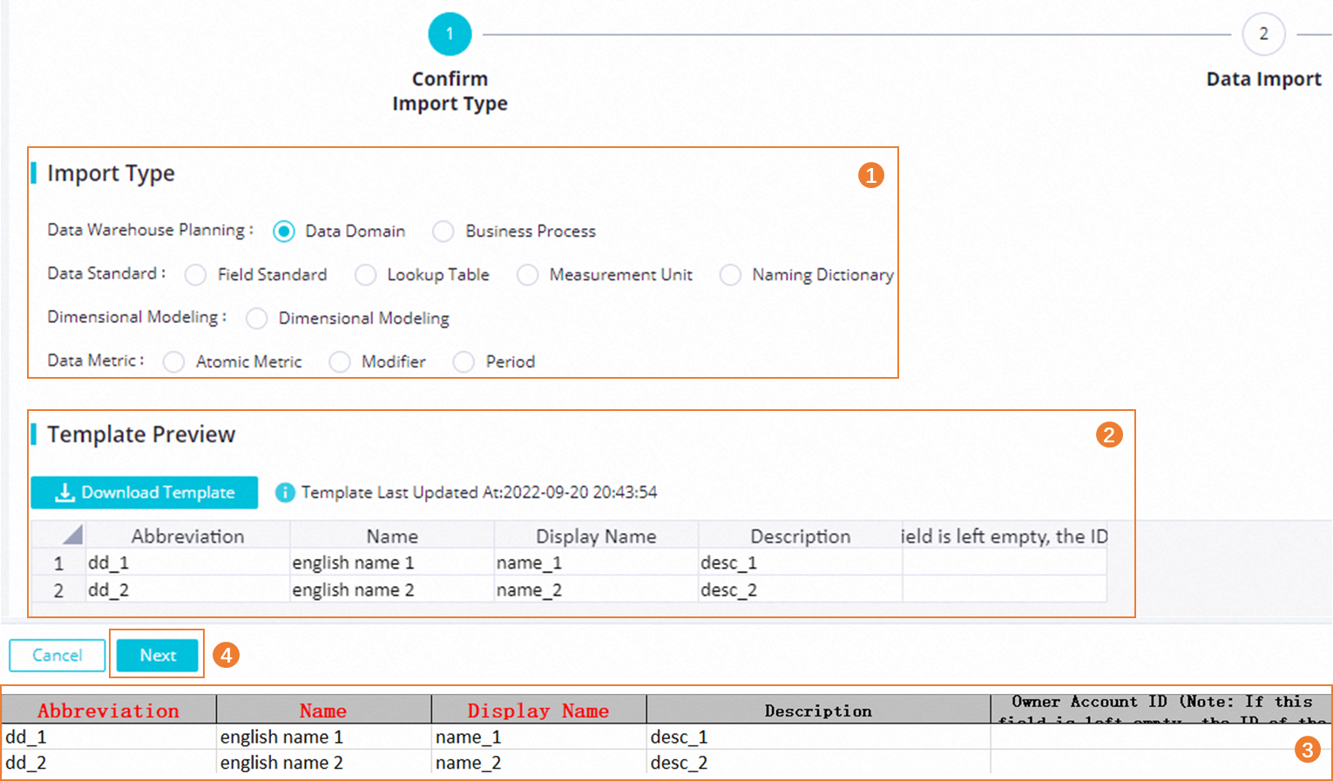
Task: Click the template last updated info icon
Action: 285,493
